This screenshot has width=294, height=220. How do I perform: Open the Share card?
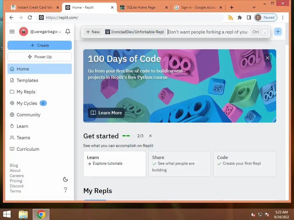tap(180, 164)
